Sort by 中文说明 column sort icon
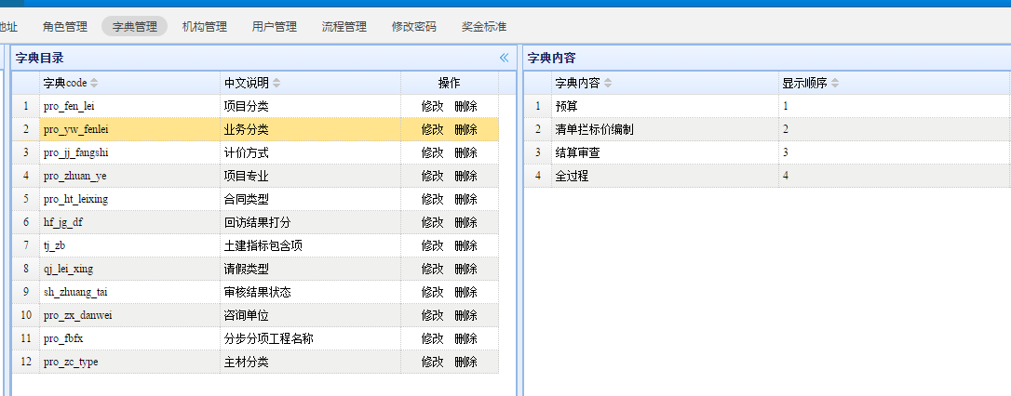This screenshot has height=396, width=1011. click(x=276, y=84)
